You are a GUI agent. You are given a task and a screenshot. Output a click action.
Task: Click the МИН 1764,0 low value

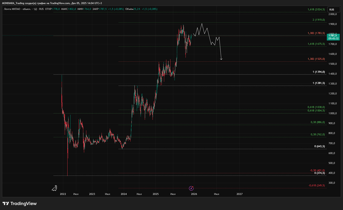tap(84, 9)
